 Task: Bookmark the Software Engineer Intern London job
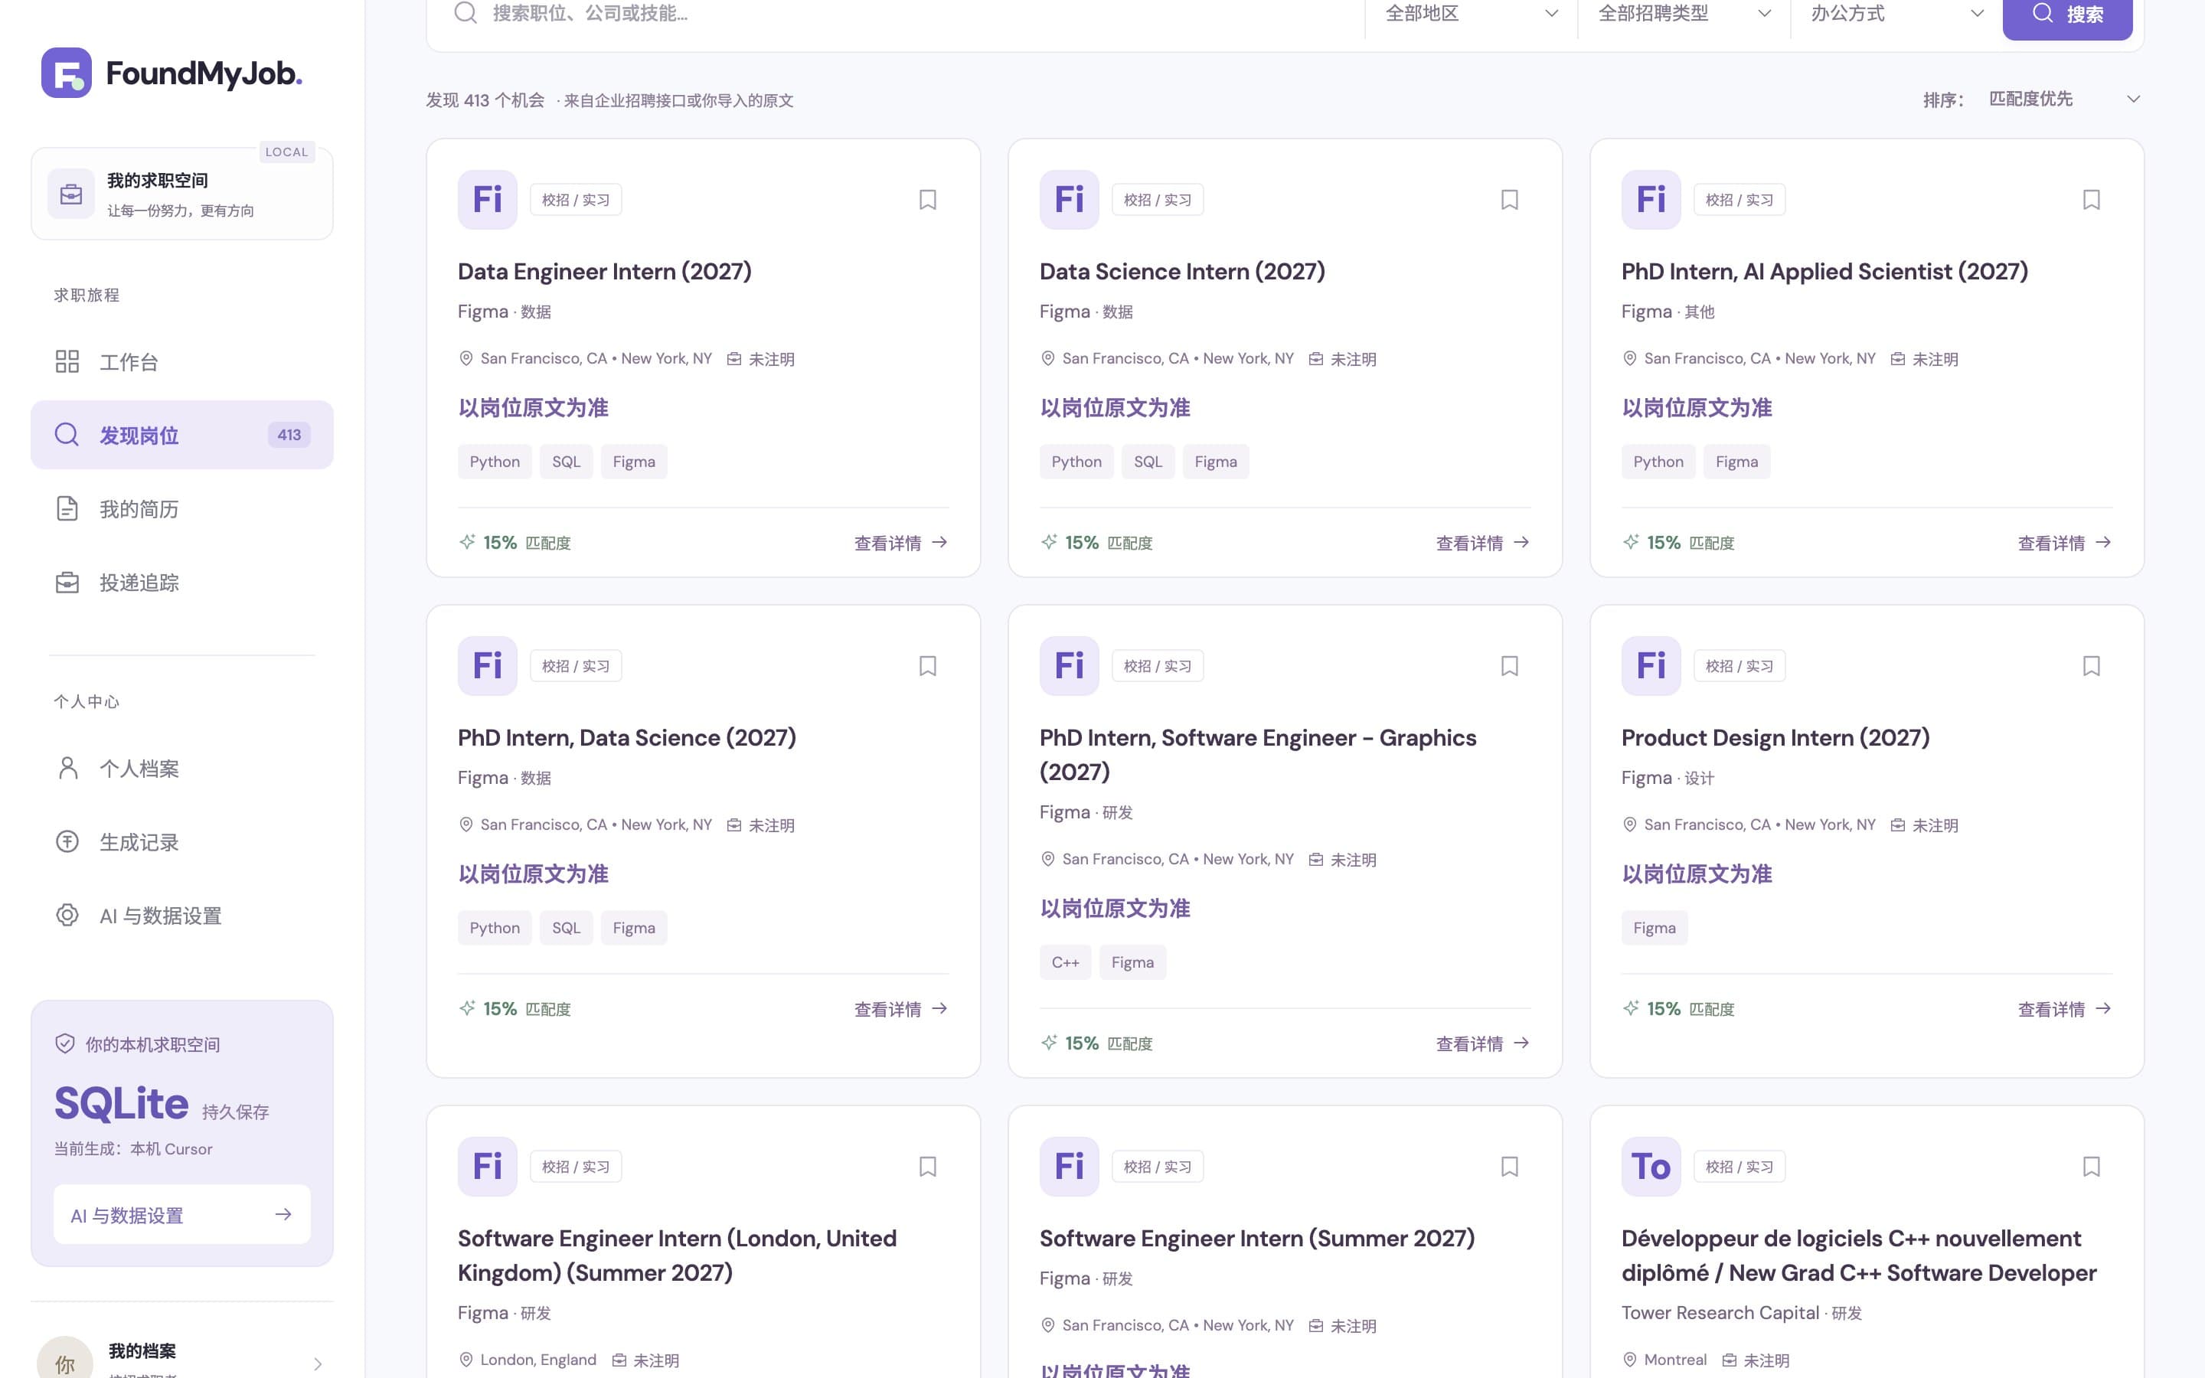pos(928,1167)
